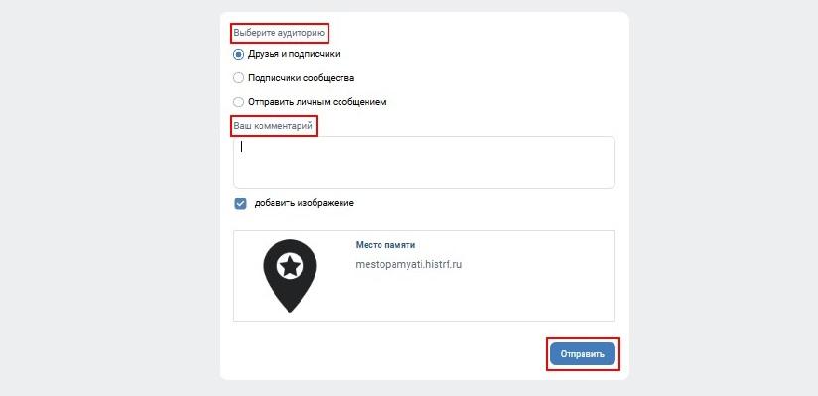818x396 pixels.
Task: Select the Друзья и подписчики radio button
Action: [238, 54]
